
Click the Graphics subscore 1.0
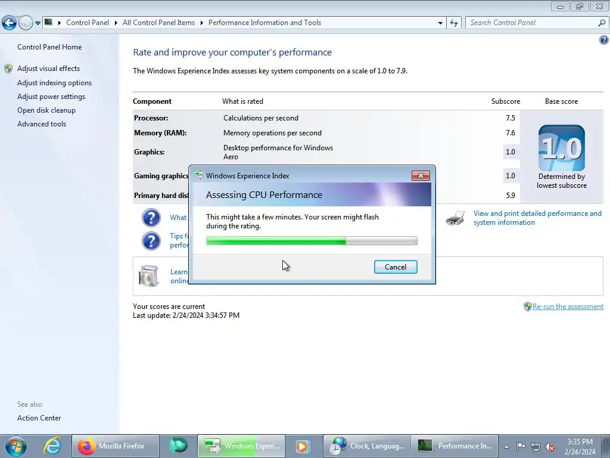(x=511, y=152)
